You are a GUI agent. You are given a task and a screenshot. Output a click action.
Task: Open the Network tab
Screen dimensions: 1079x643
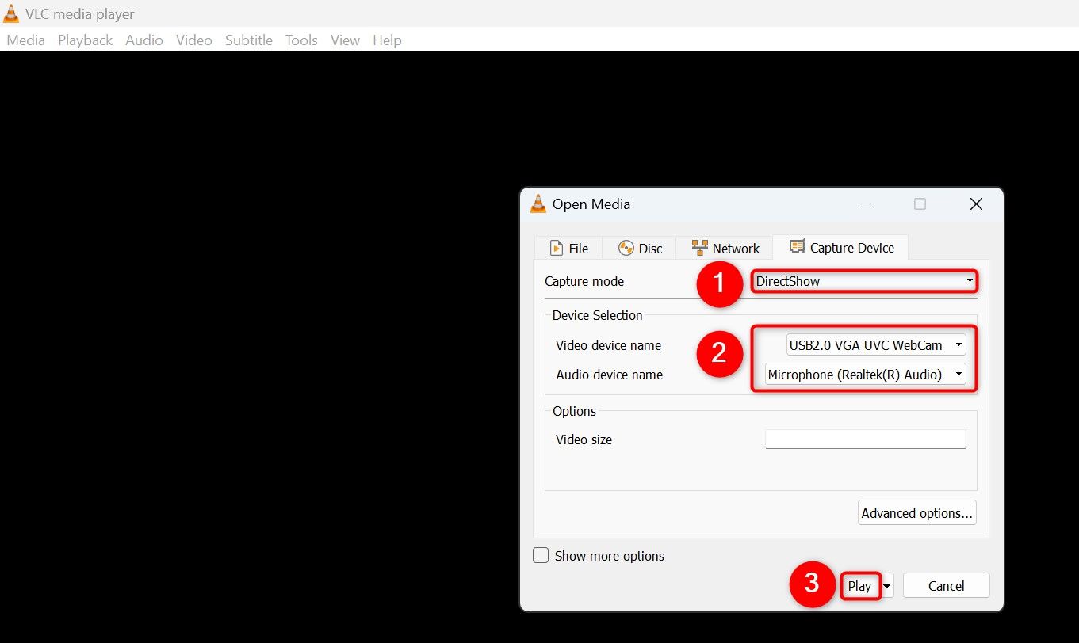pos(725,248)
